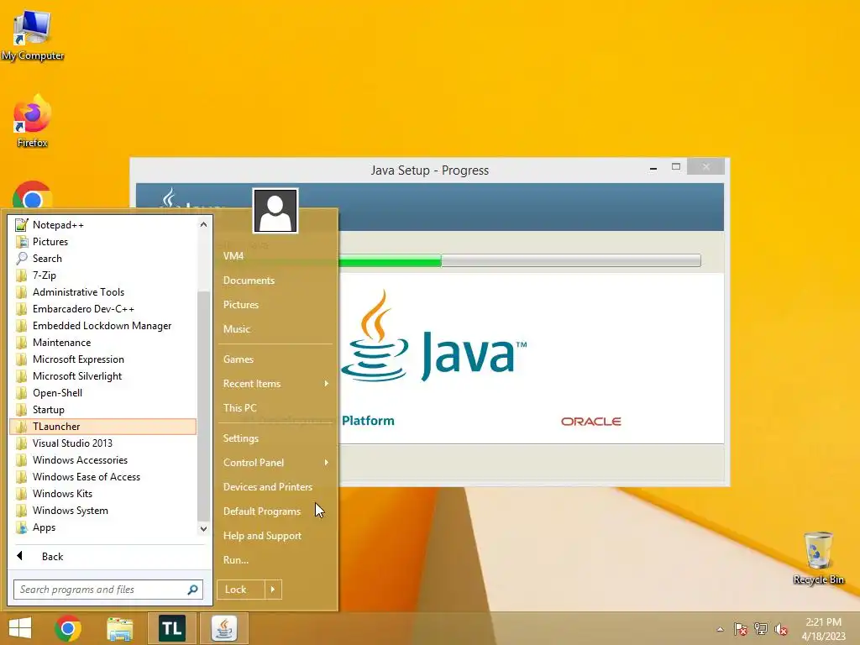Viewport: 860px width, 645px height.
Task: Open the Recycle Bin desktop icon
Action: [x=818, y=558]
